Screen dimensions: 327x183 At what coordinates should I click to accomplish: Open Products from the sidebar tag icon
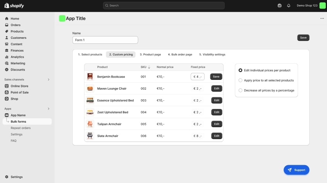[7, 31]
